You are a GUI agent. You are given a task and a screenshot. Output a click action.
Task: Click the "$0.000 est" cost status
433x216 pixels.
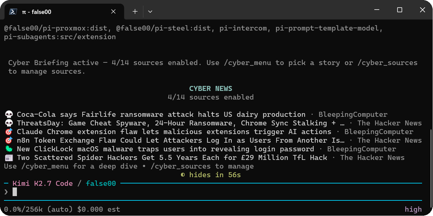(x=98, y=209)
